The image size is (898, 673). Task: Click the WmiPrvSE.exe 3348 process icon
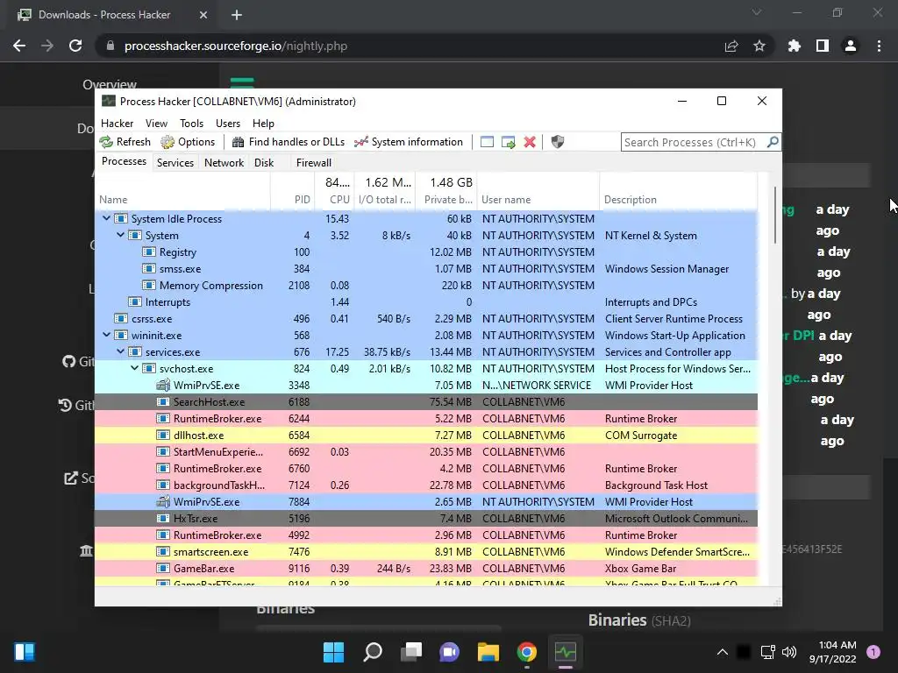pyautogui.click(x=163, y=386)
